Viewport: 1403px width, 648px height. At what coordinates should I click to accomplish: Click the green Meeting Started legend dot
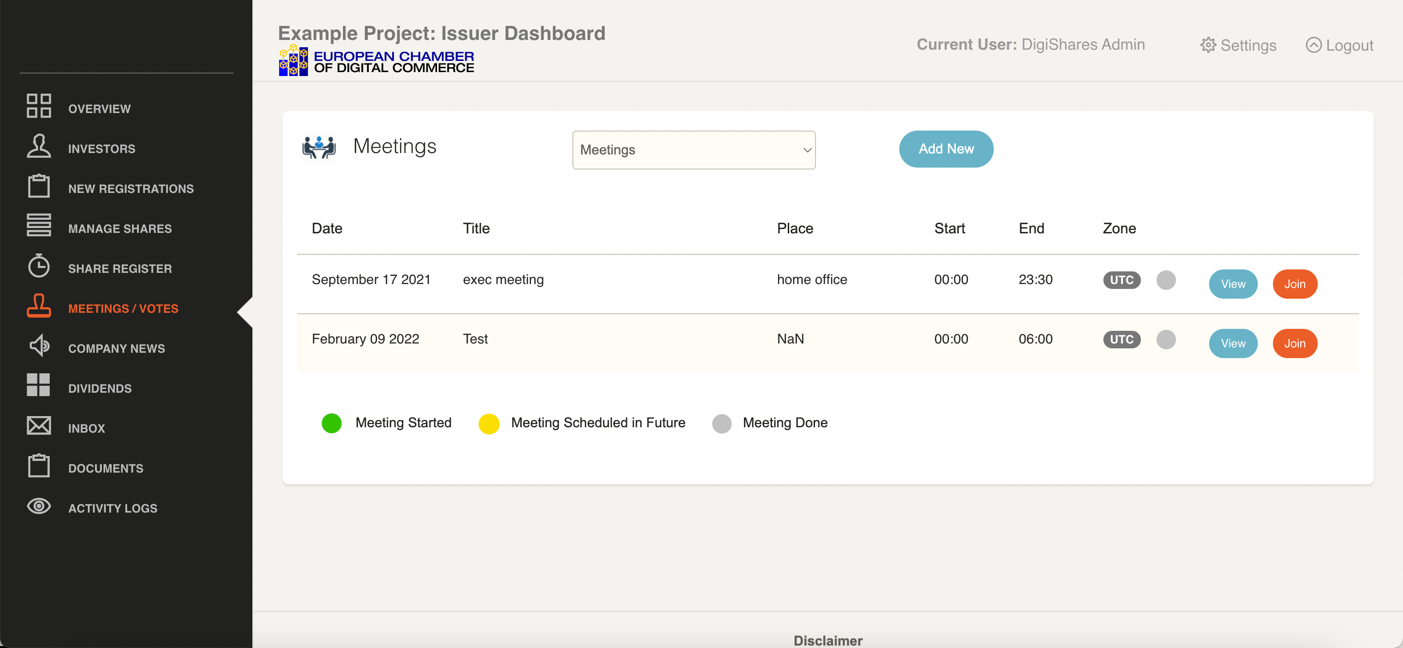(332, 423)
